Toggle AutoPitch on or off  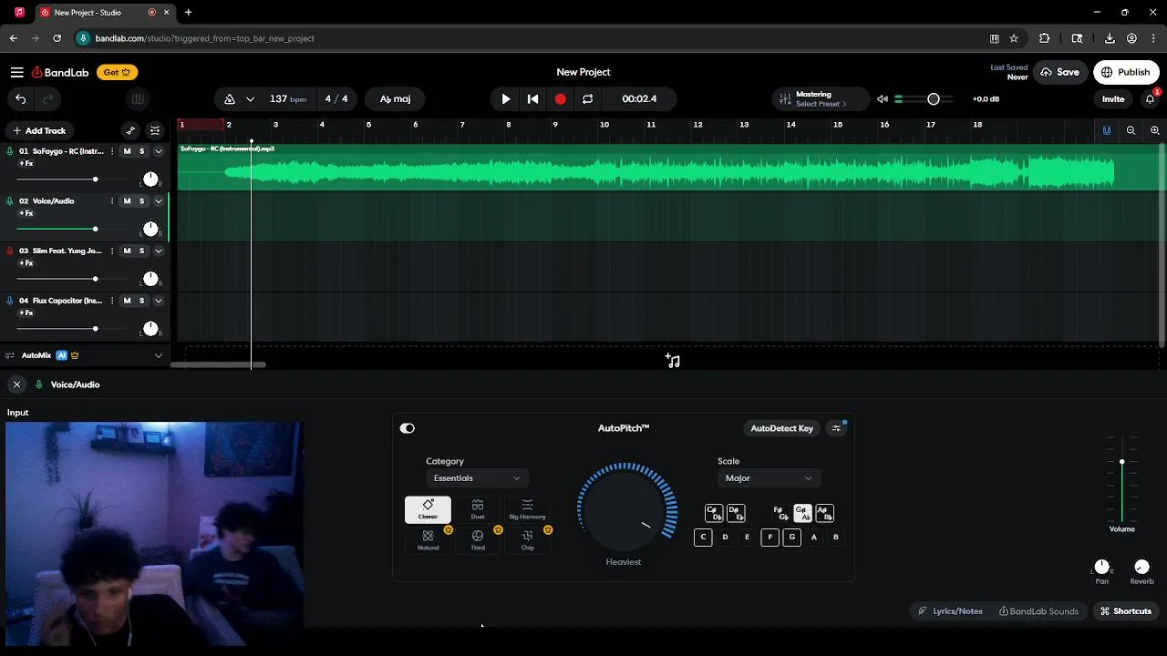tap(407, 428)
